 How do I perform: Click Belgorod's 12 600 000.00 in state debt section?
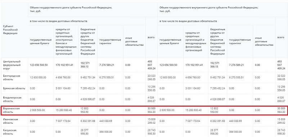[38, 78]
